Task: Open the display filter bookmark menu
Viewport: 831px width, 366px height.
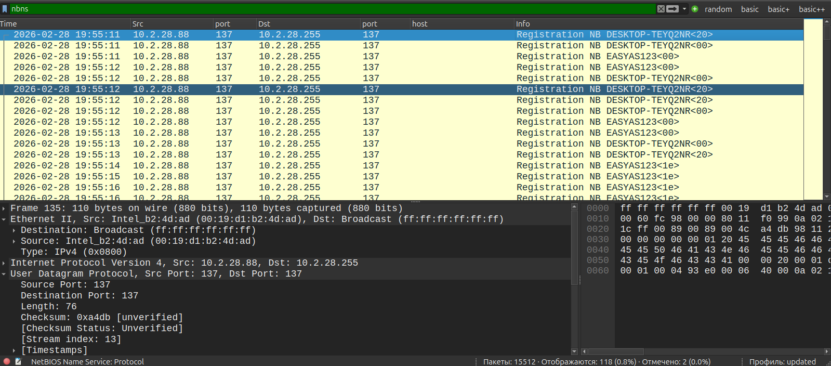Action: pos(5,9)
